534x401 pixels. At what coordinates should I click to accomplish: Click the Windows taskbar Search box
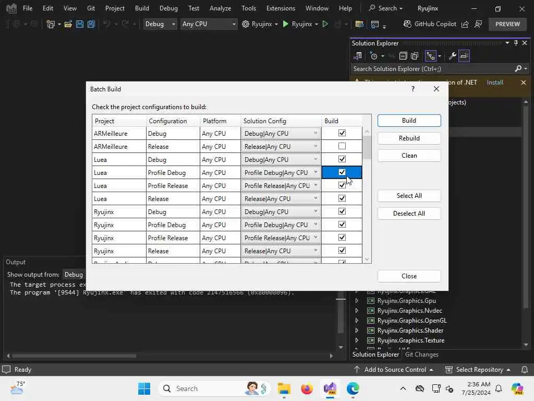click(214, 388)
